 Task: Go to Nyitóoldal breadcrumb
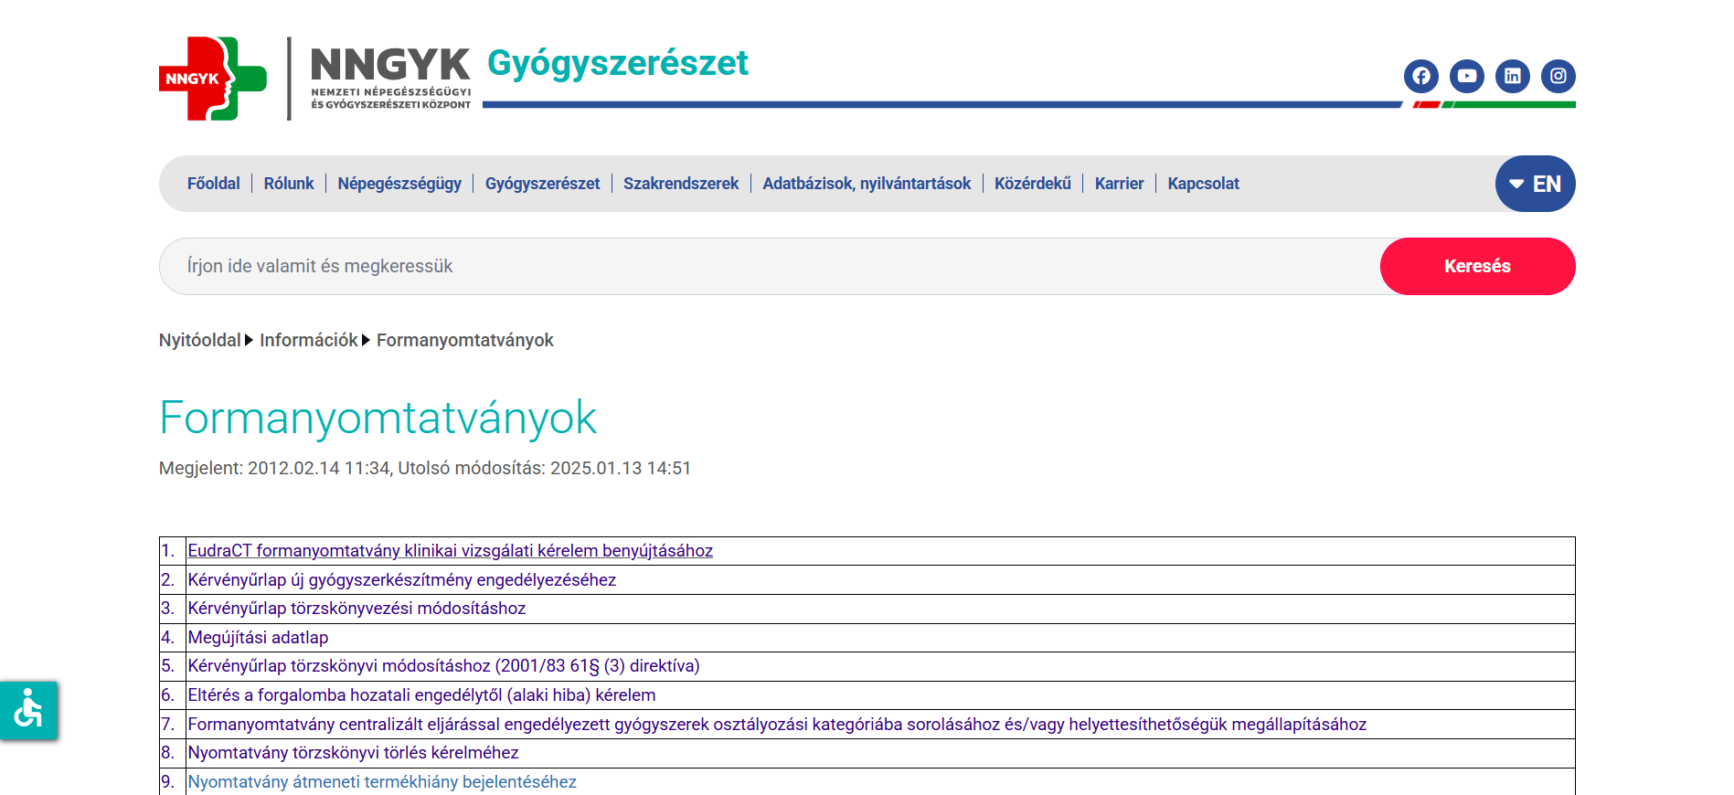pyautogui.click(x=199, y=340)
